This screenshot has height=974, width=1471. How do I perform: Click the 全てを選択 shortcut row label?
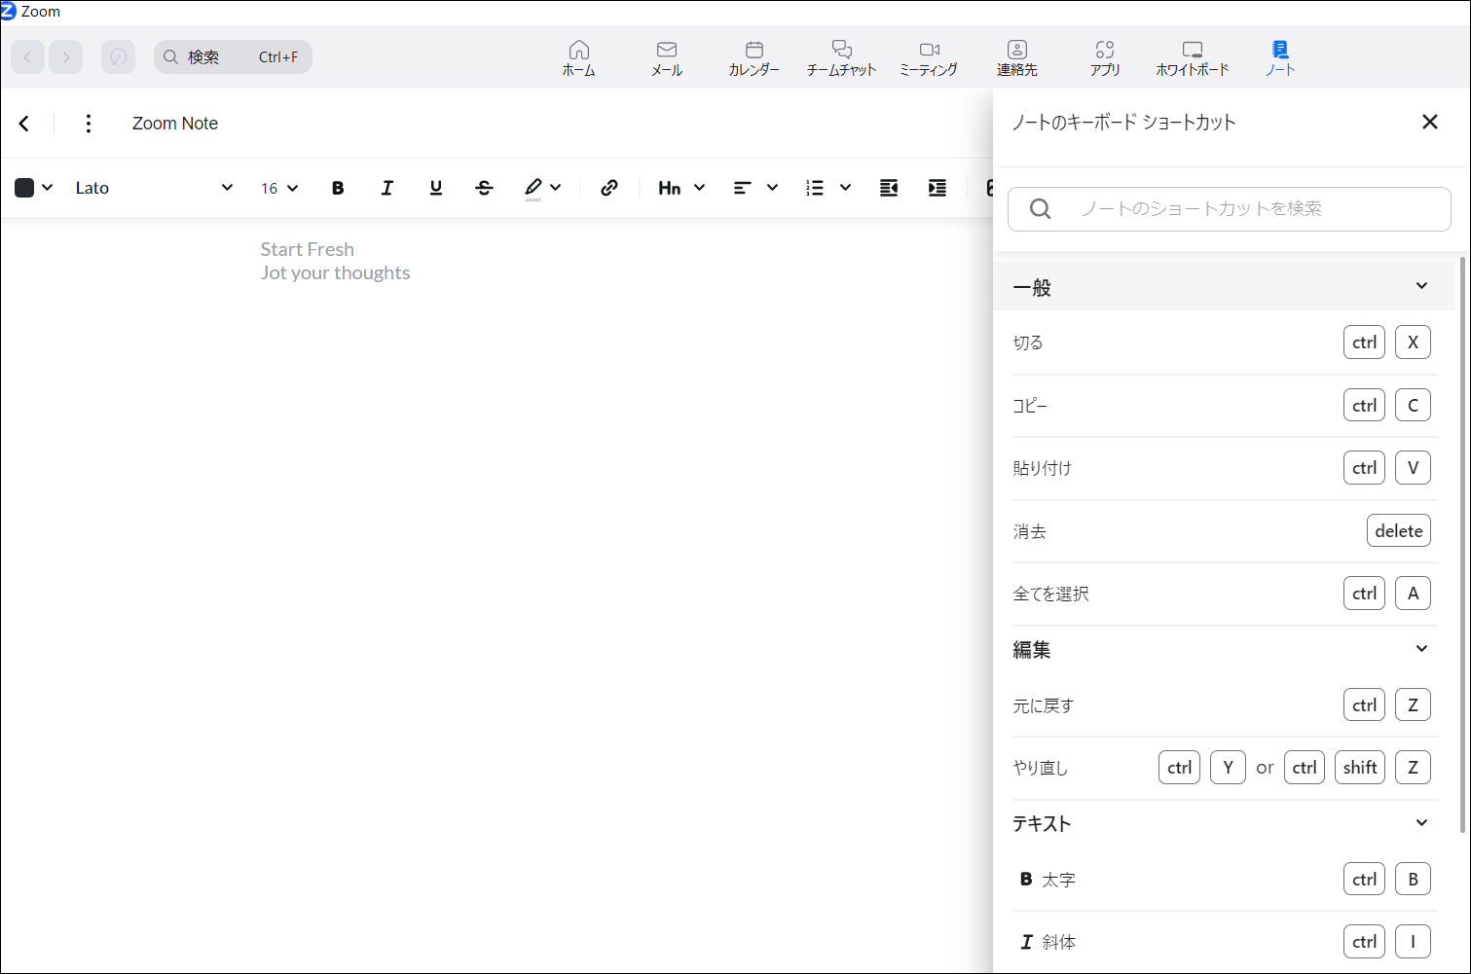1050,594
